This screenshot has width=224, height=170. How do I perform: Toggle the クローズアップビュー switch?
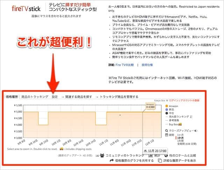(196, 130)
